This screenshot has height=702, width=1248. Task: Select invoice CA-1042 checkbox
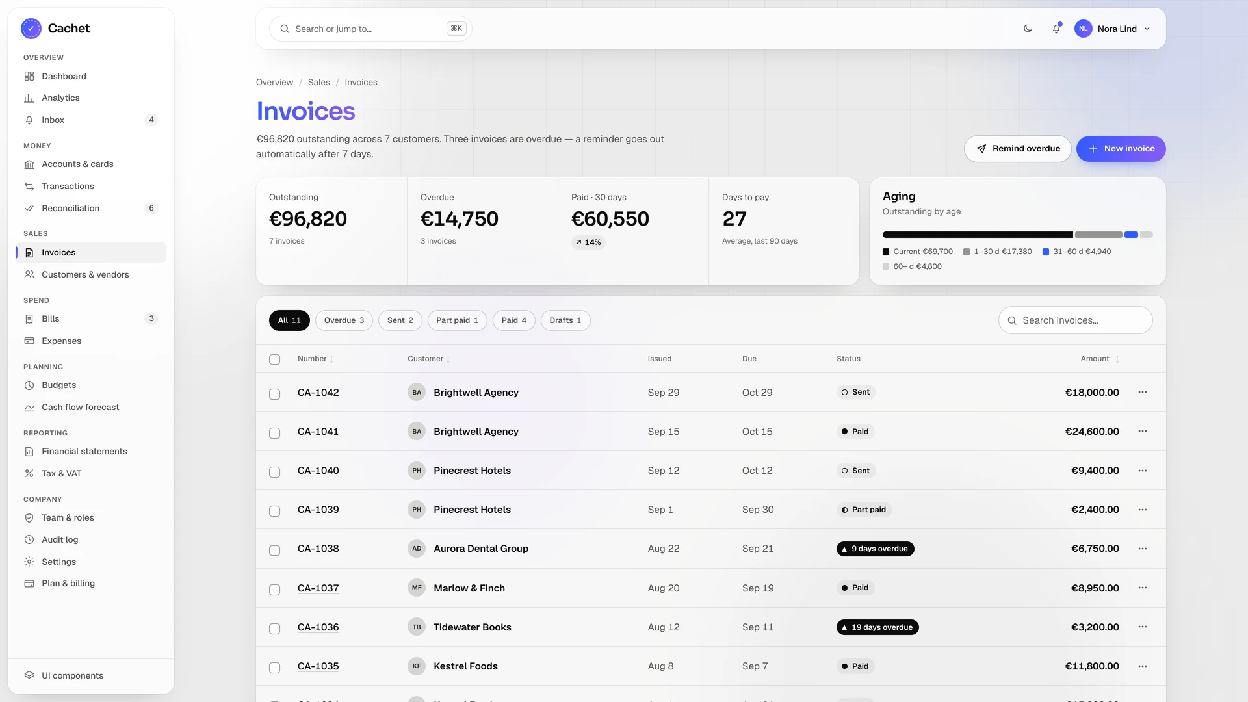click(x=275, y=394)
